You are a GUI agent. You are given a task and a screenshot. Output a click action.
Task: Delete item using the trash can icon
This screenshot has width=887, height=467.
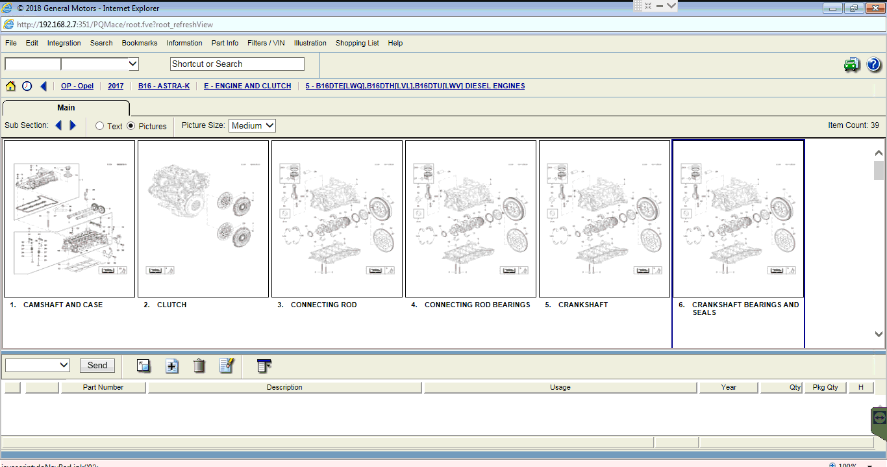(x=199, y=366)
